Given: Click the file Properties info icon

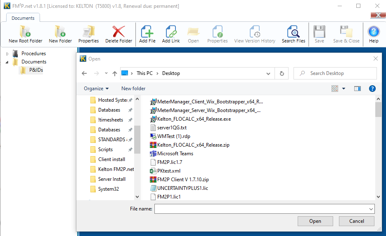Looking at the screenshot, I should click(218, 32).
